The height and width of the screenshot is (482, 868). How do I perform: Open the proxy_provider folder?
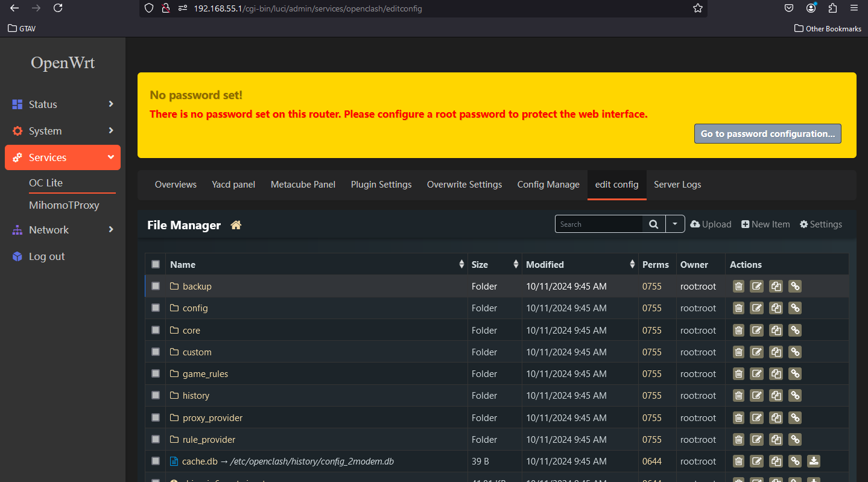point(212,418)
